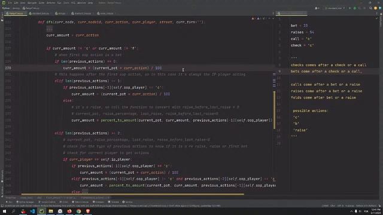Click the Python interpreter status bar entry

point(366,206)
